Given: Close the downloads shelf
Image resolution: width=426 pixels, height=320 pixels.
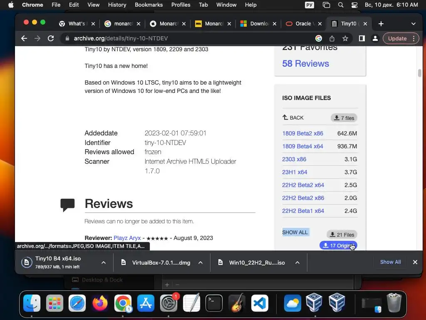Looking at the screenshot, I should [415, 262].
